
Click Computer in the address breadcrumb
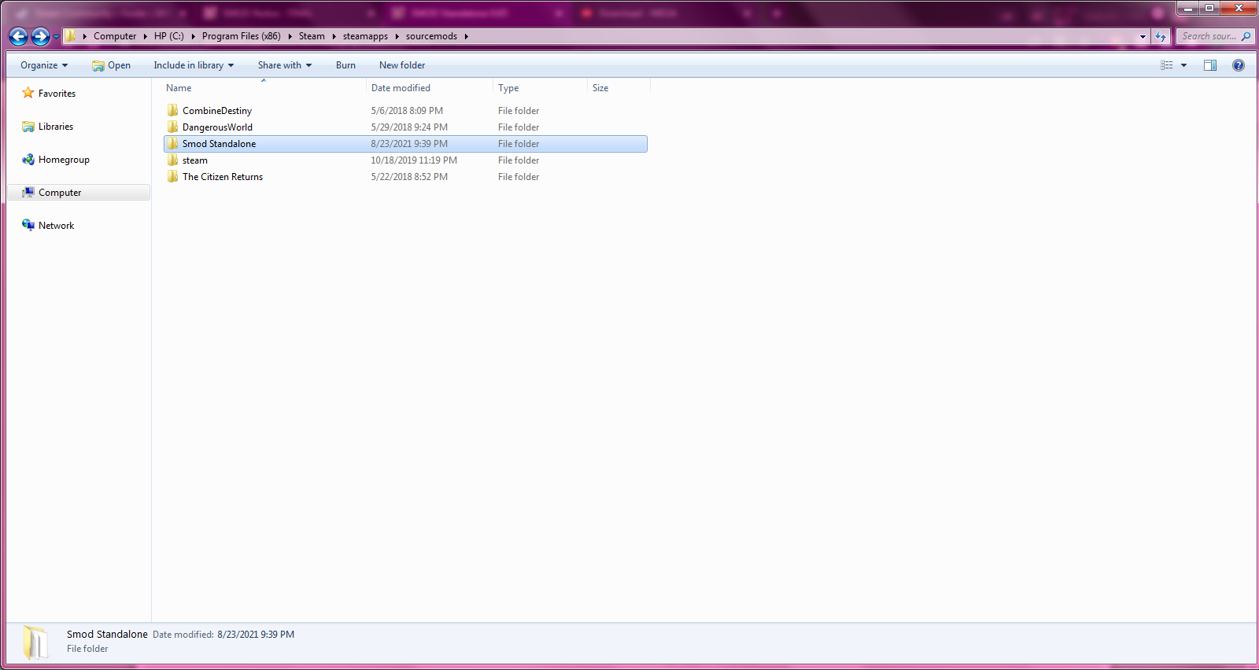pyautogui.click(x=115, y=36)
